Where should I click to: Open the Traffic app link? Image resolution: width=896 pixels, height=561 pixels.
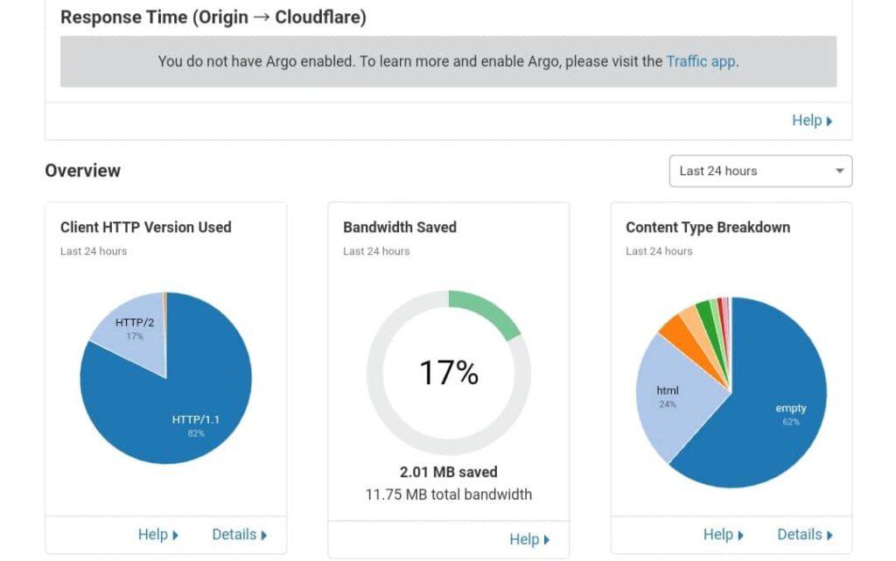click(701, 61)
